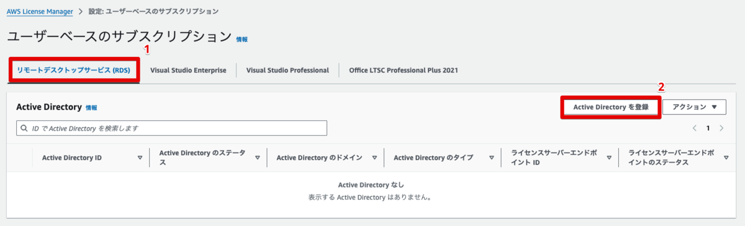The width and height of the screenshot is (745, 226).
Task: Click Active Directory ID column header text
Action: tap(72, 157)
